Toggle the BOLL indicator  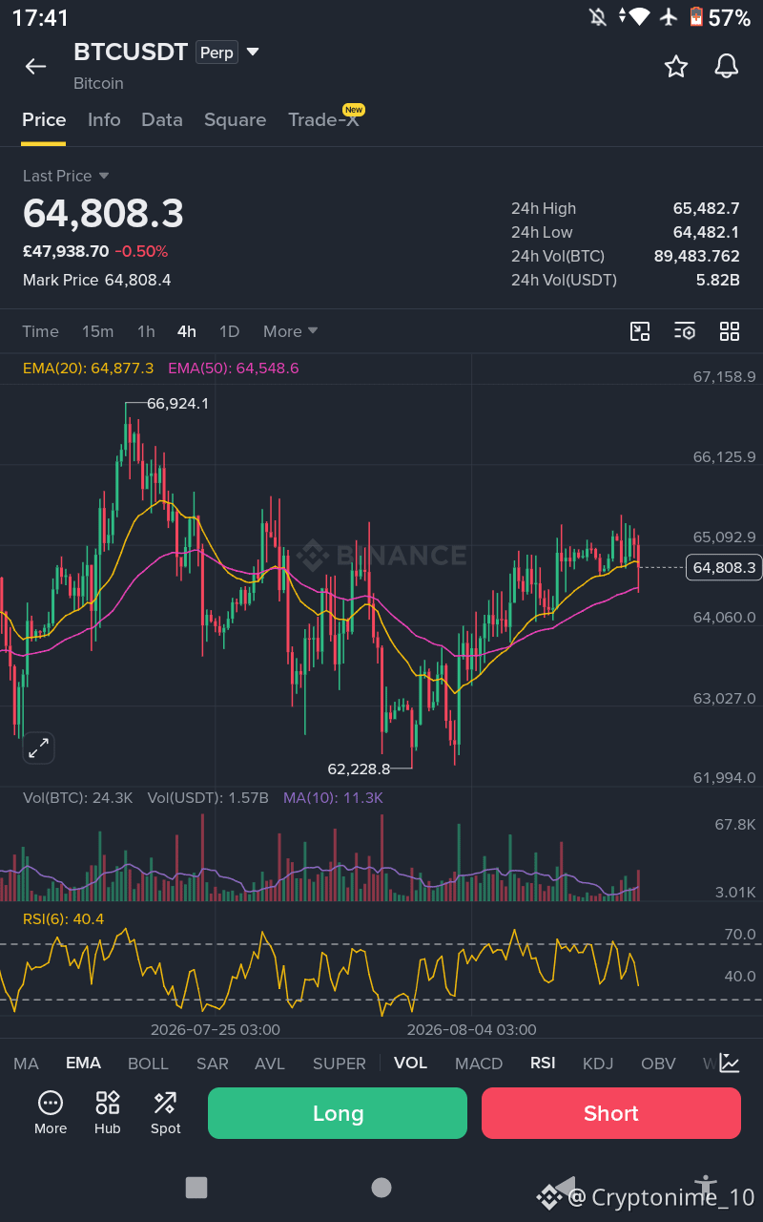point(148,1064)
